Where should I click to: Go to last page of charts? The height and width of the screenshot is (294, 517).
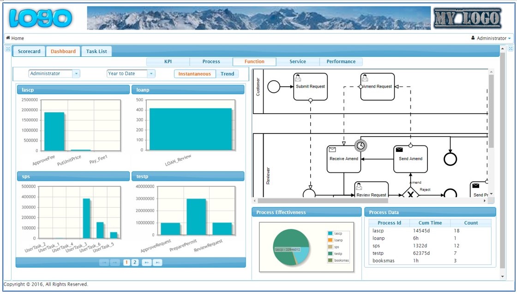coord(157,262)
